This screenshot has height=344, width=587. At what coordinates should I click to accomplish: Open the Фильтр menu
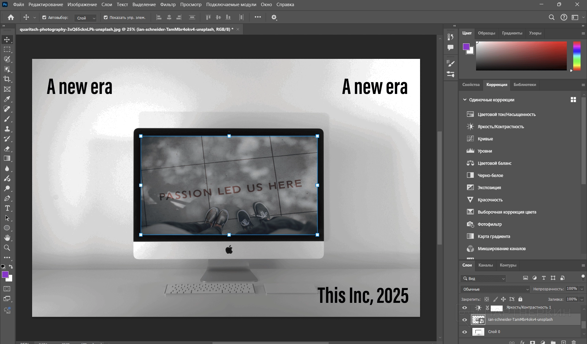click(168, 5)
